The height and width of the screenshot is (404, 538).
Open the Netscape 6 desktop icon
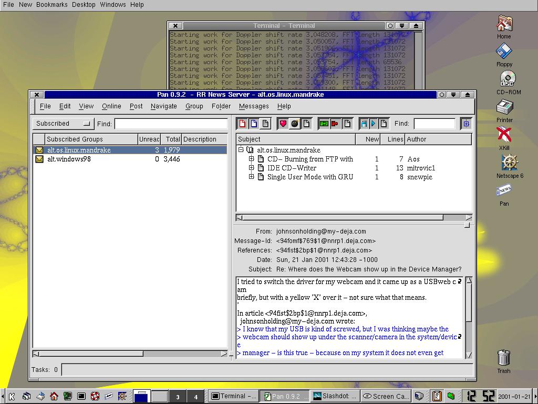click(x=509, y=165)
